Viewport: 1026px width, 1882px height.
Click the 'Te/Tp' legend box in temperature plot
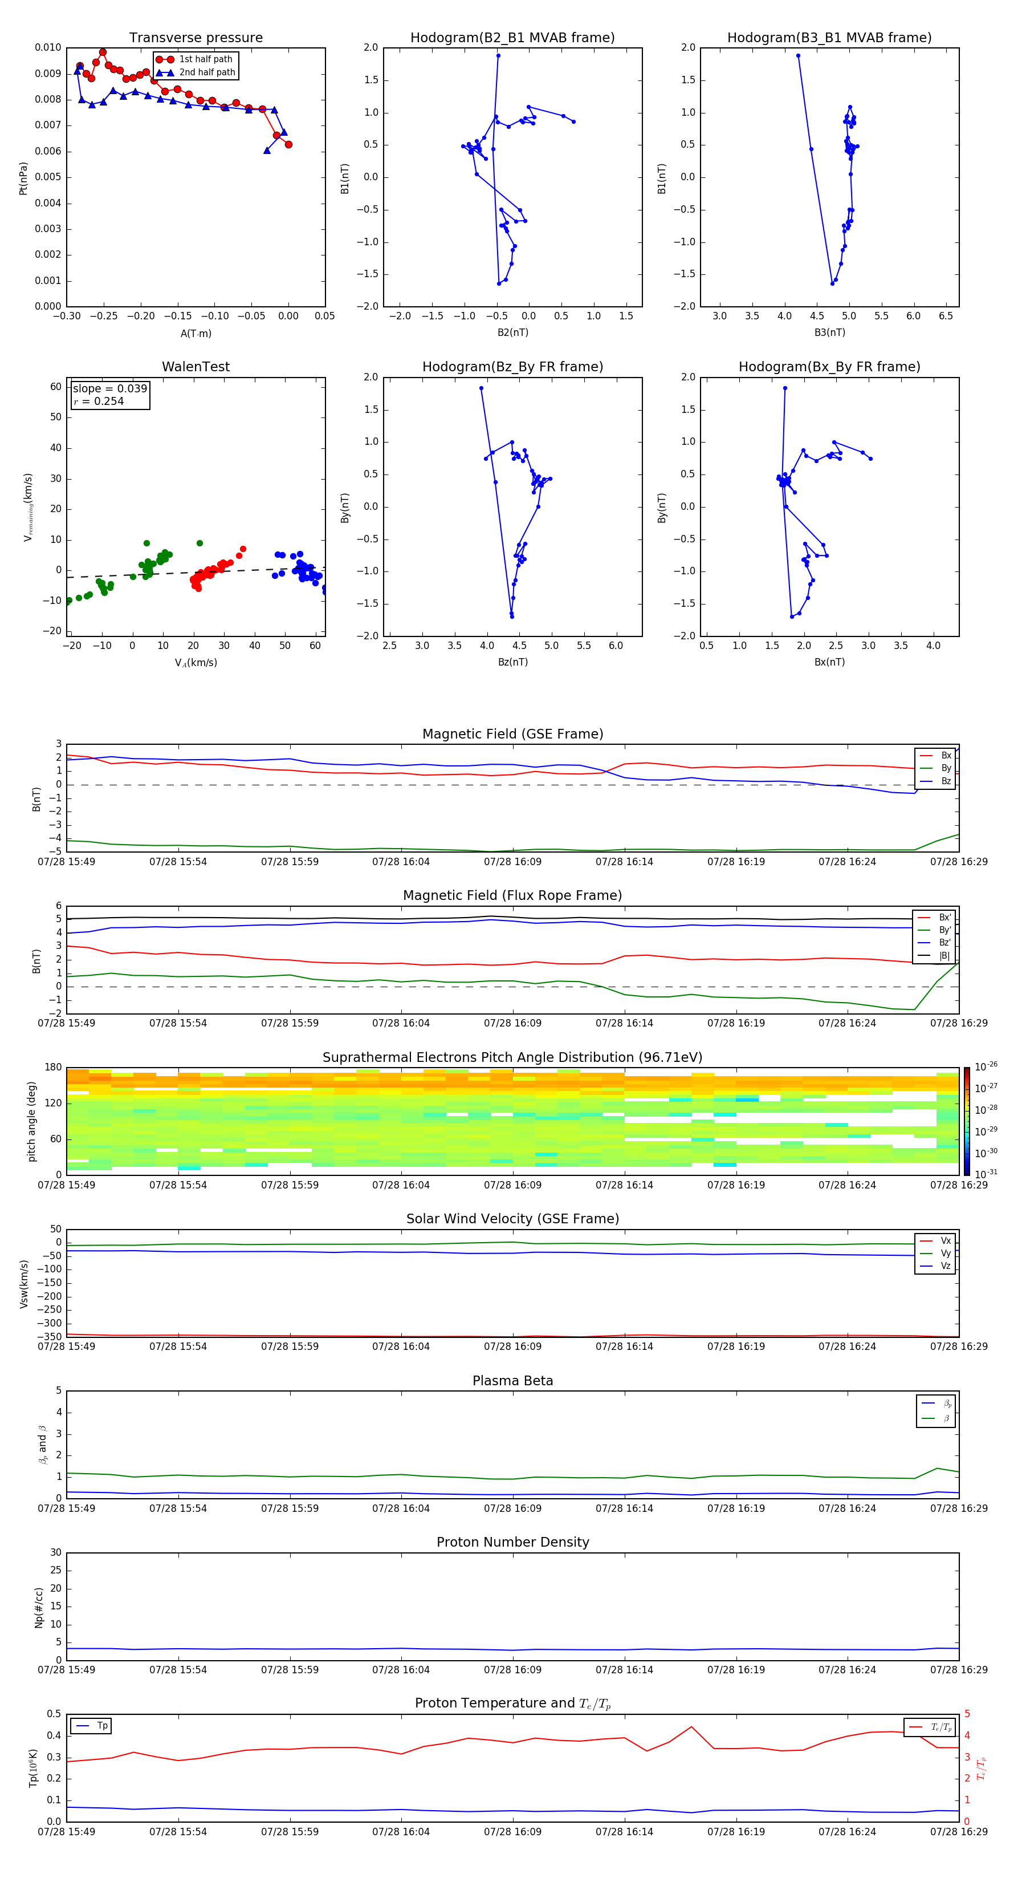click(x=929, y=1727)
